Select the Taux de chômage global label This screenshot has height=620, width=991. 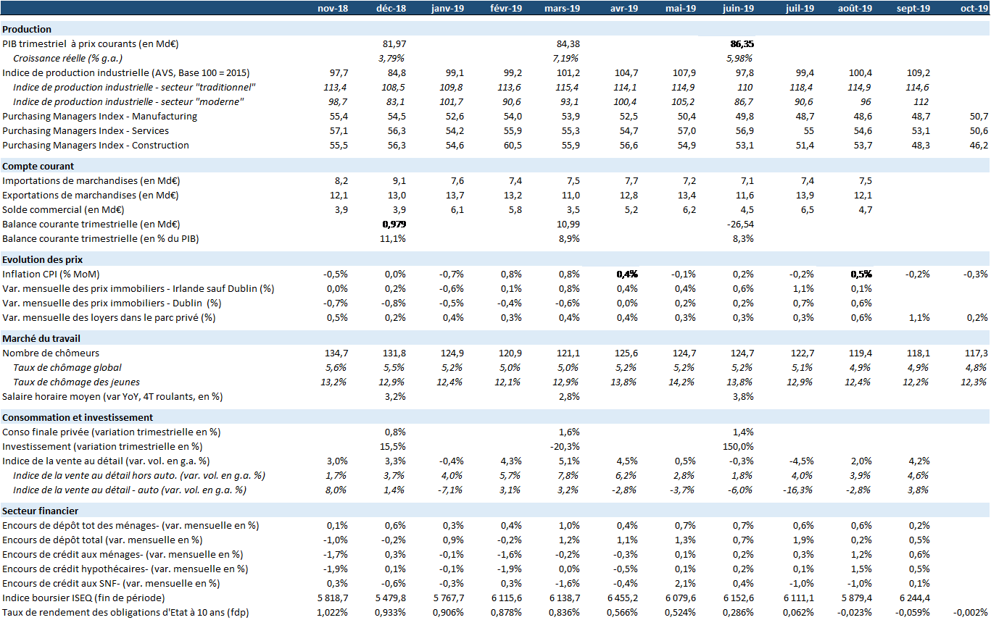(x=67, y=367)
